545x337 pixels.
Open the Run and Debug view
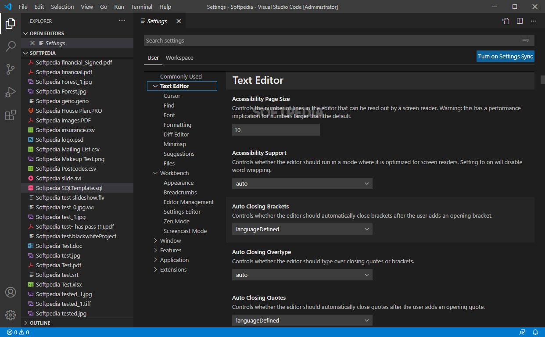tap(11, 92)
